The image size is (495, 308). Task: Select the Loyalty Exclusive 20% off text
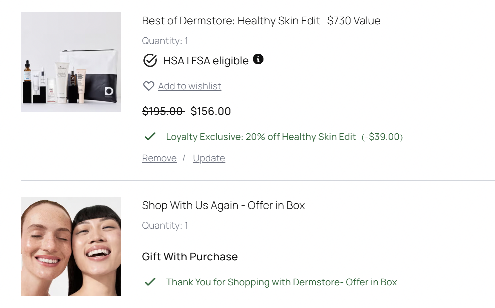pos(261,137)
